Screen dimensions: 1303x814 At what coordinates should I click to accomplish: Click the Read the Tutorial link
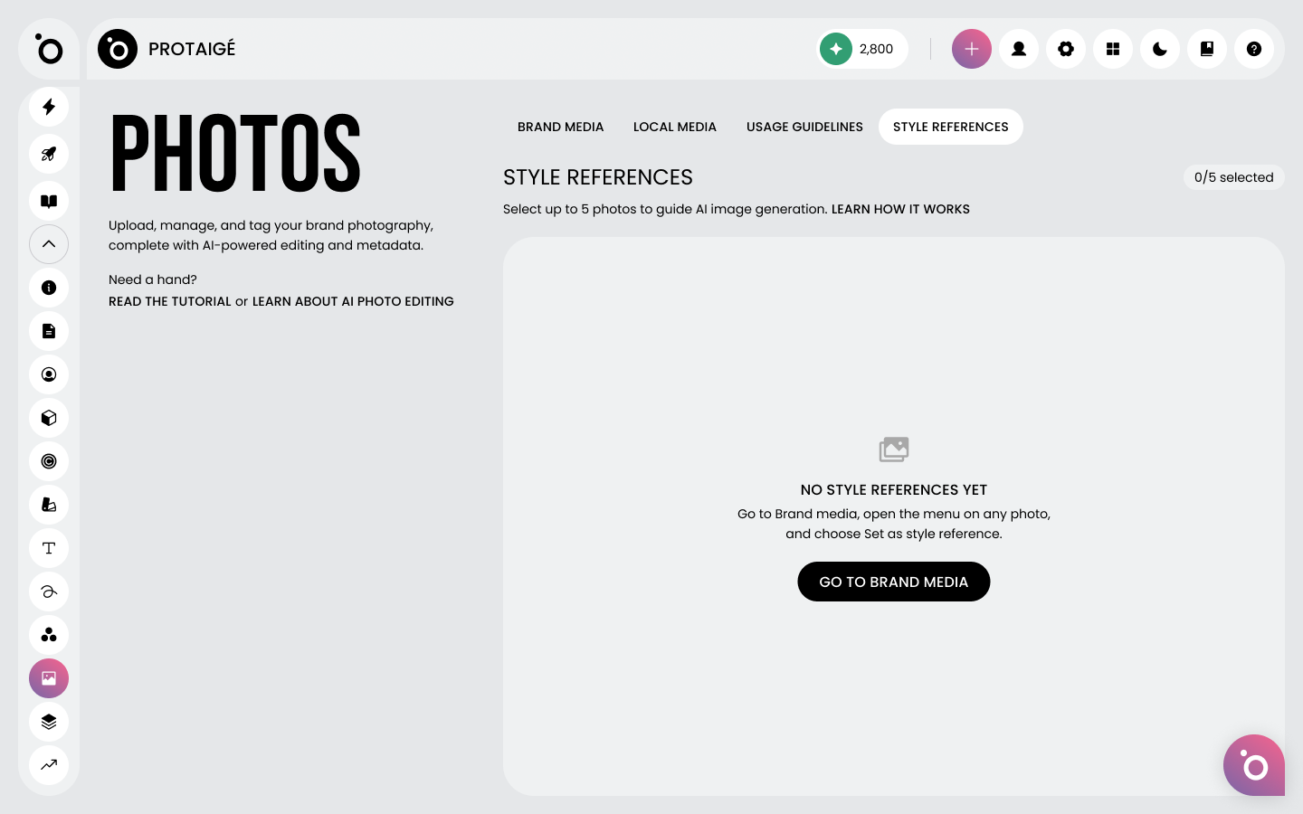tap(170, 301)
